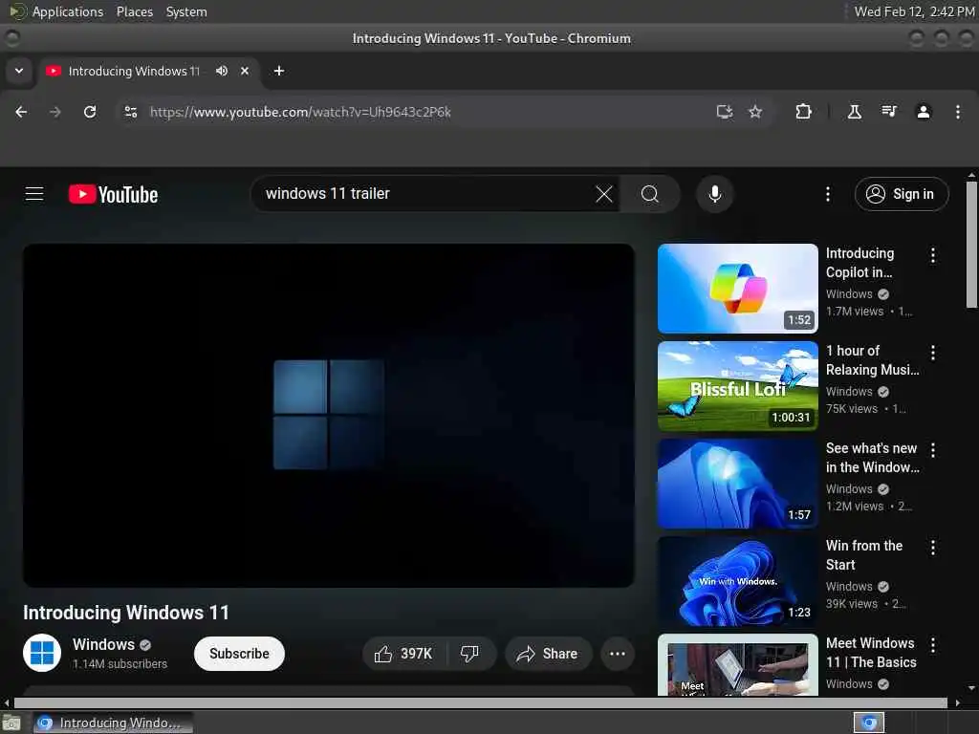
Task: Like the video with thumbs up
Action: click(403, 654)
